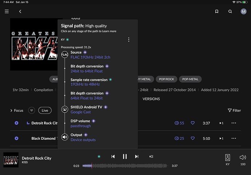The width and height of the screenshot is (251, 175).
Task: Skip to previous track
Action: tap(113, 156)
